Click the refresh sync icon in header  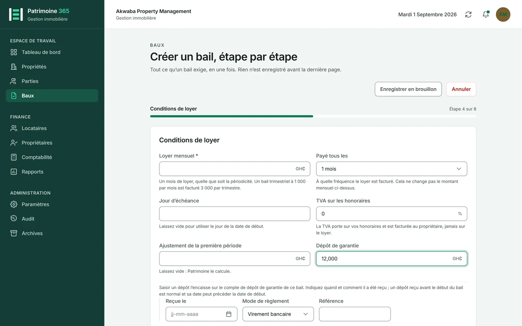pos(468,14)
